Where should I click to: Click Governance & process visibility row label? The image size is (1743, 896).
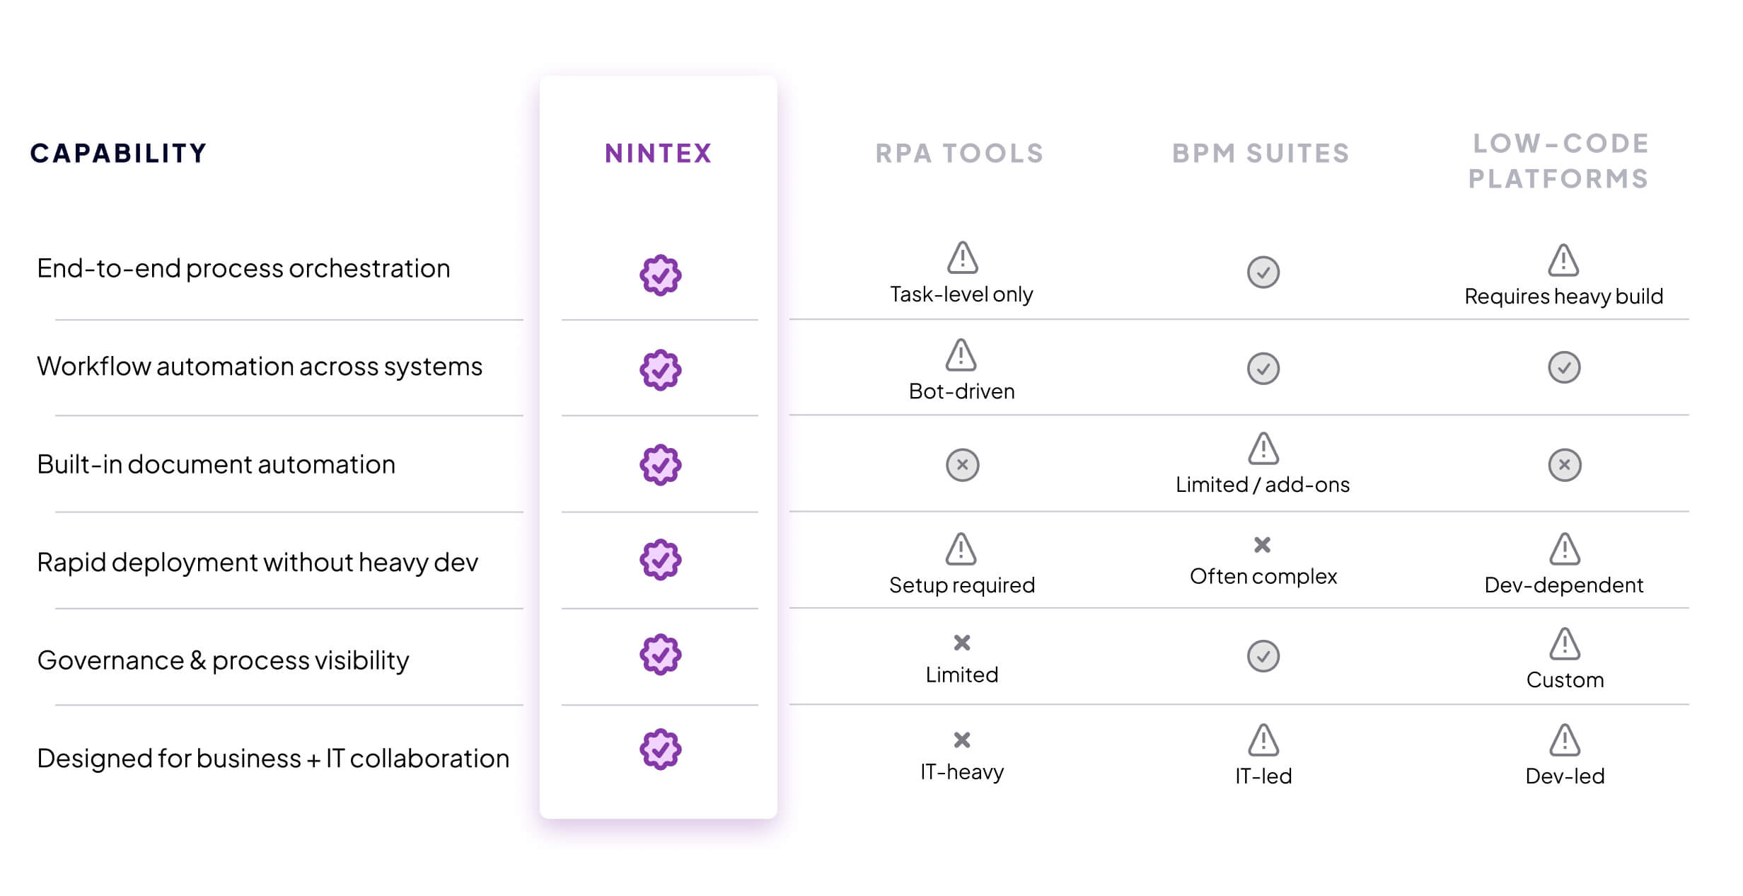point(223,660)
